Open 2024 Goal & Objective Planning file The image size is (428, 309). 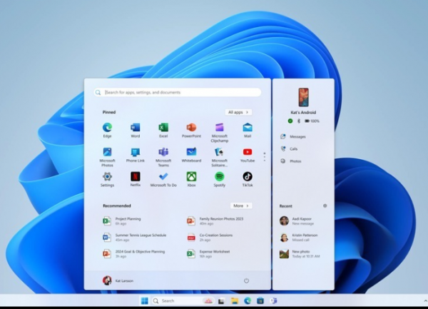click(134, 253)
